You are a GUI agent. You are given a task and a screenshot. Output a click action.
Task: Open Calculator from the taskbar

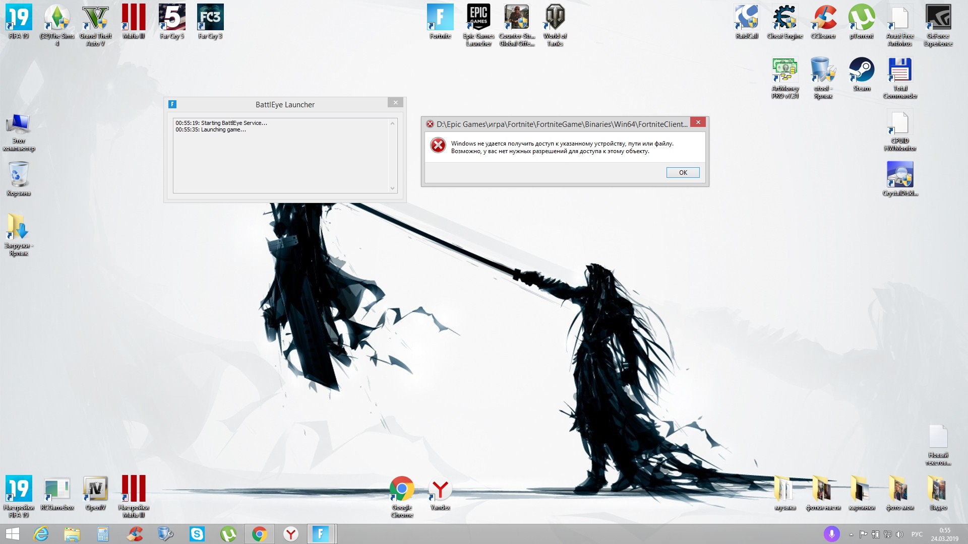click(103, 534)
